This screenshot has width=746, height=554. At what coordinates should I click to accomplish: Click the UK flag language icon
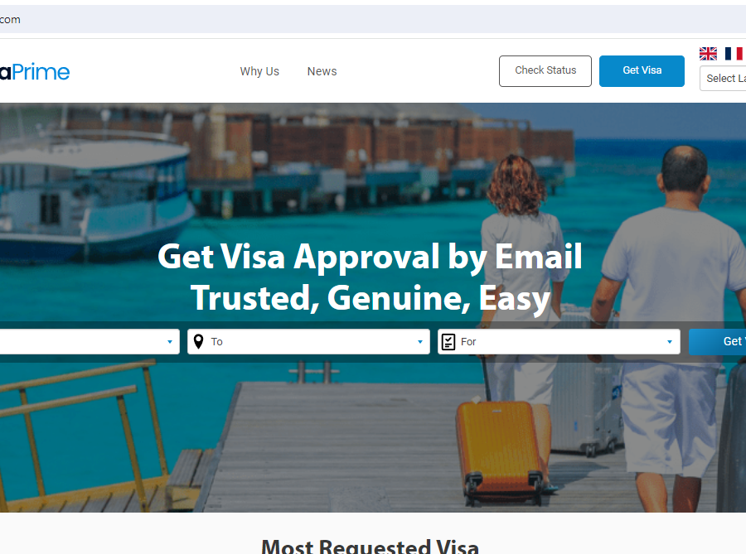708,54
